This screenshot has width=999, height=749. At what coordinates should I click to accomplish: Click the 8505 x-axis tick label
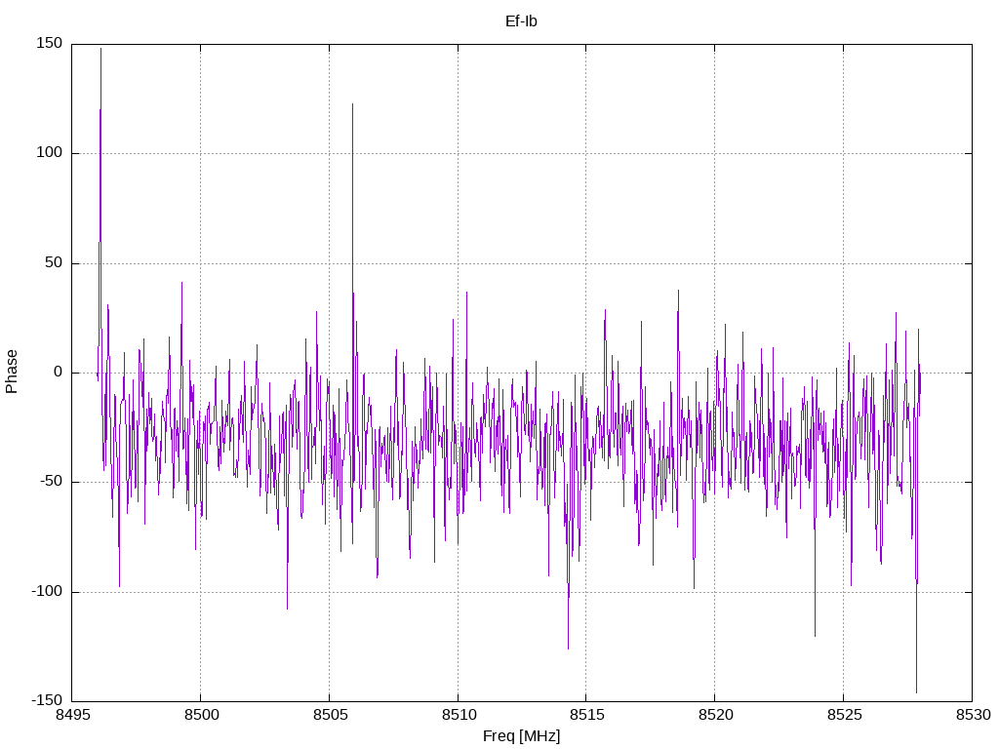click(330, 715)
